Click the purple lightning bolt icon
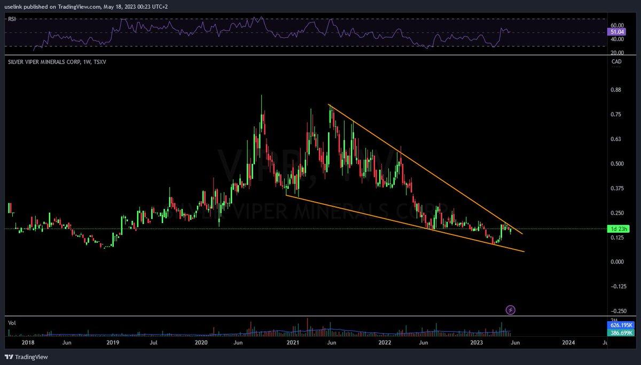Screen dimensions: 641x365 tap(511, 310)
